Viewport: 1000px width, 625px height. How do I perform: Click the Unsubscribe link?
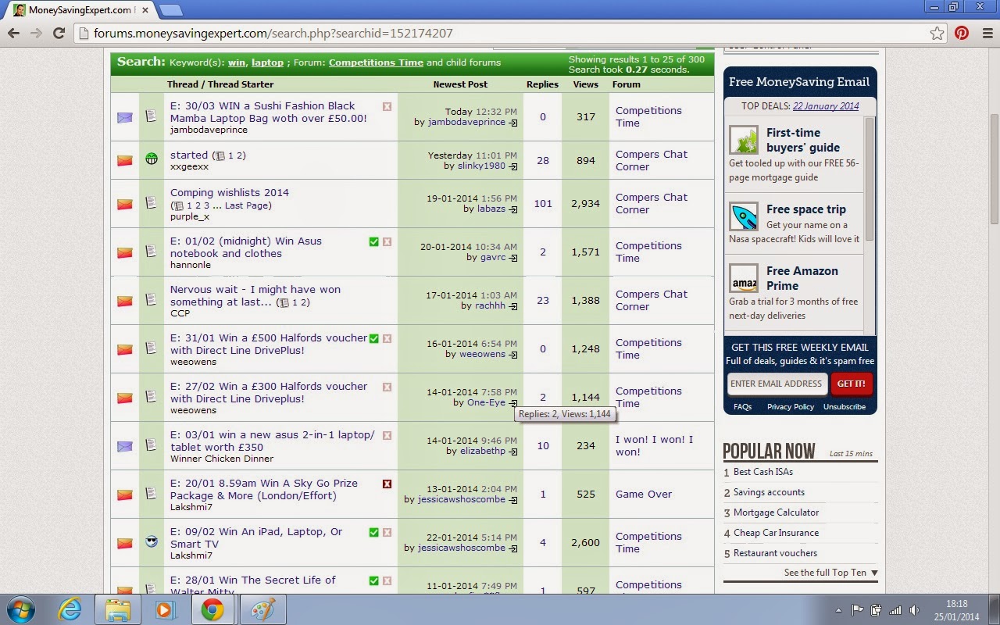[845, 407]
